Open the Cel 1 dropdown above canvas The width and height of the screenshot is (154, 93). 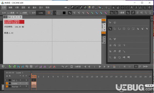point(15,17)
